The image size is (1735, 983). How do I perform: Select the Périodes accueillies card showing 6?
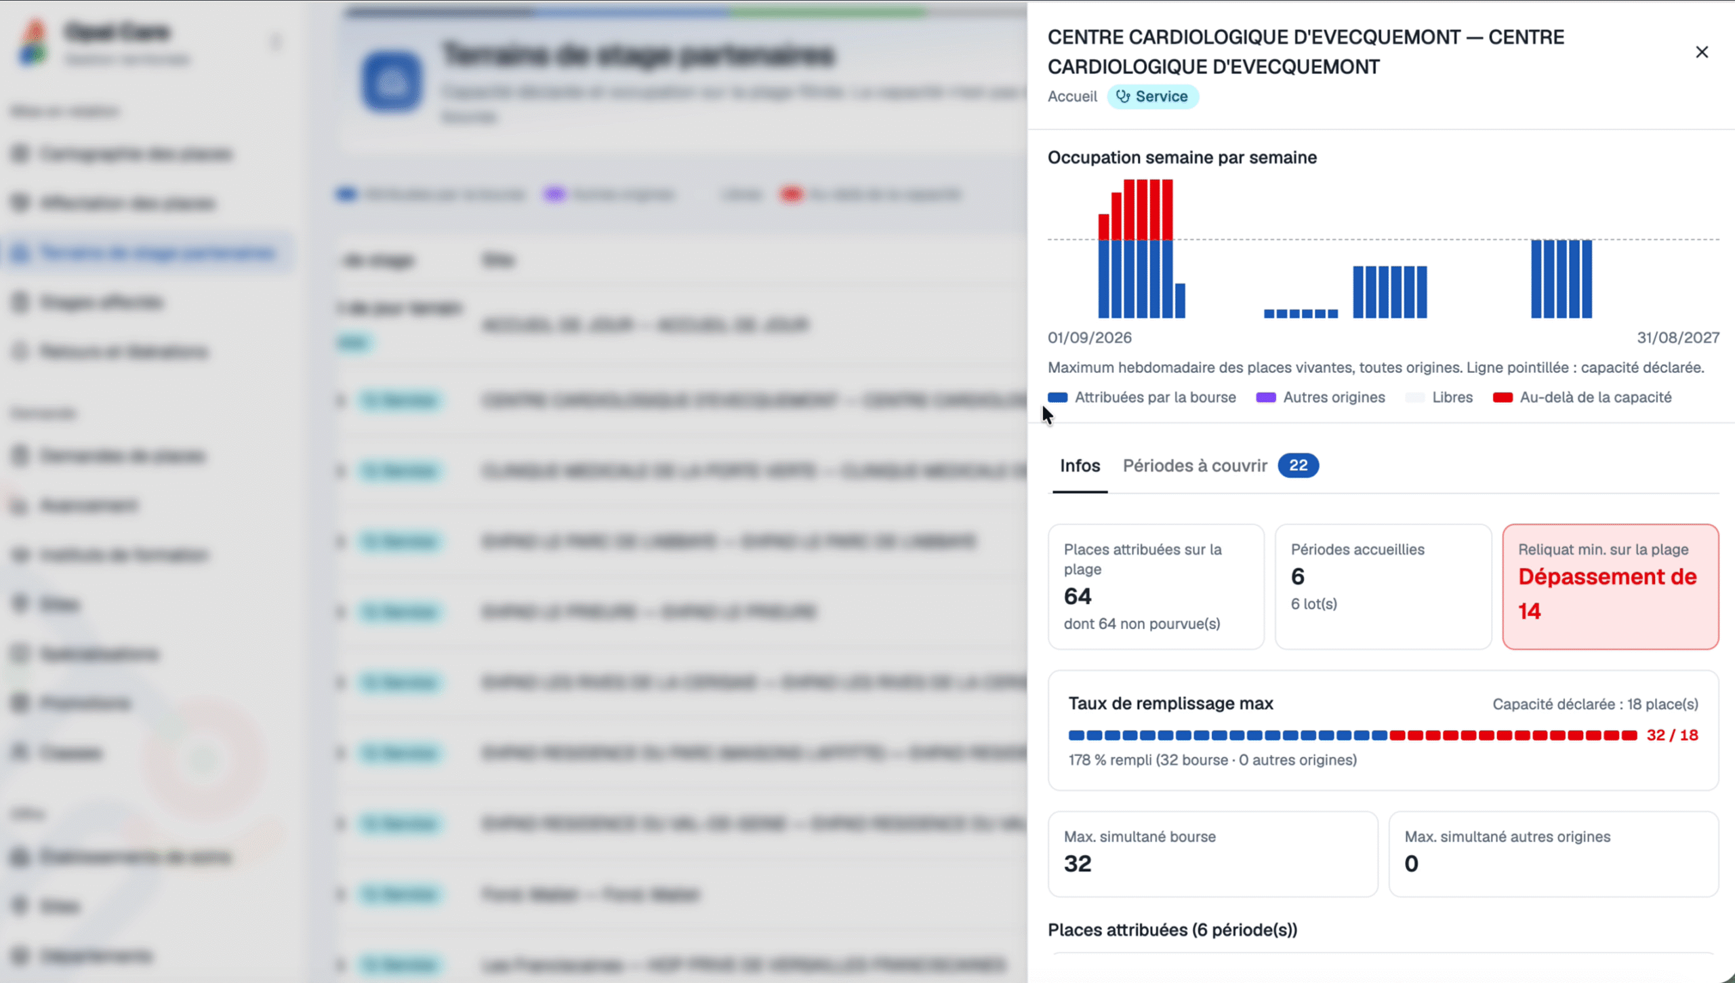[x=1383, y=586]
